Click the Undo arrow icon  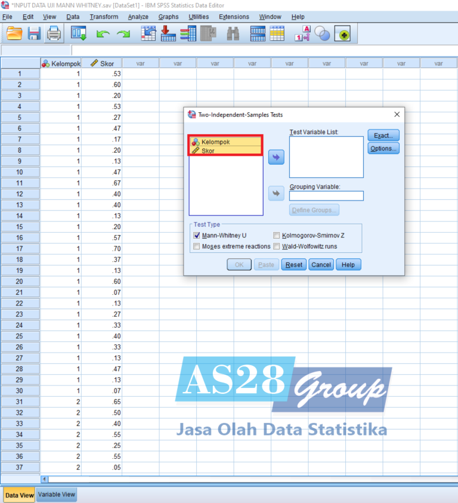pos(103,35)
